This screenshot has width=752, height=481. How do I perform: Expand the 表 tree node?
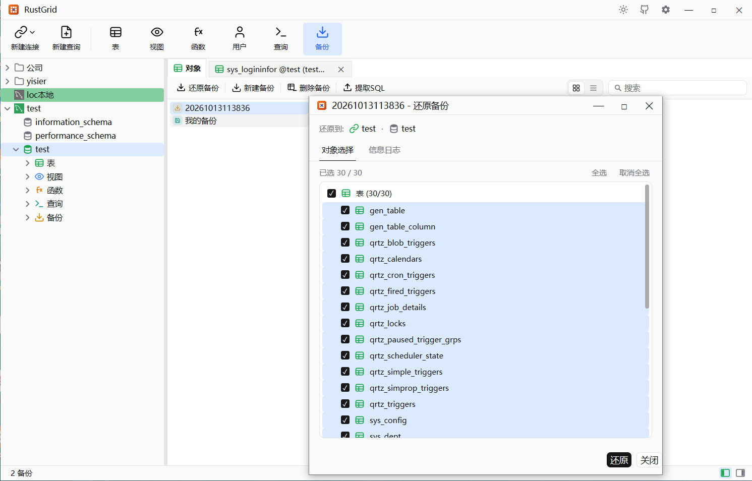(27, 163)
